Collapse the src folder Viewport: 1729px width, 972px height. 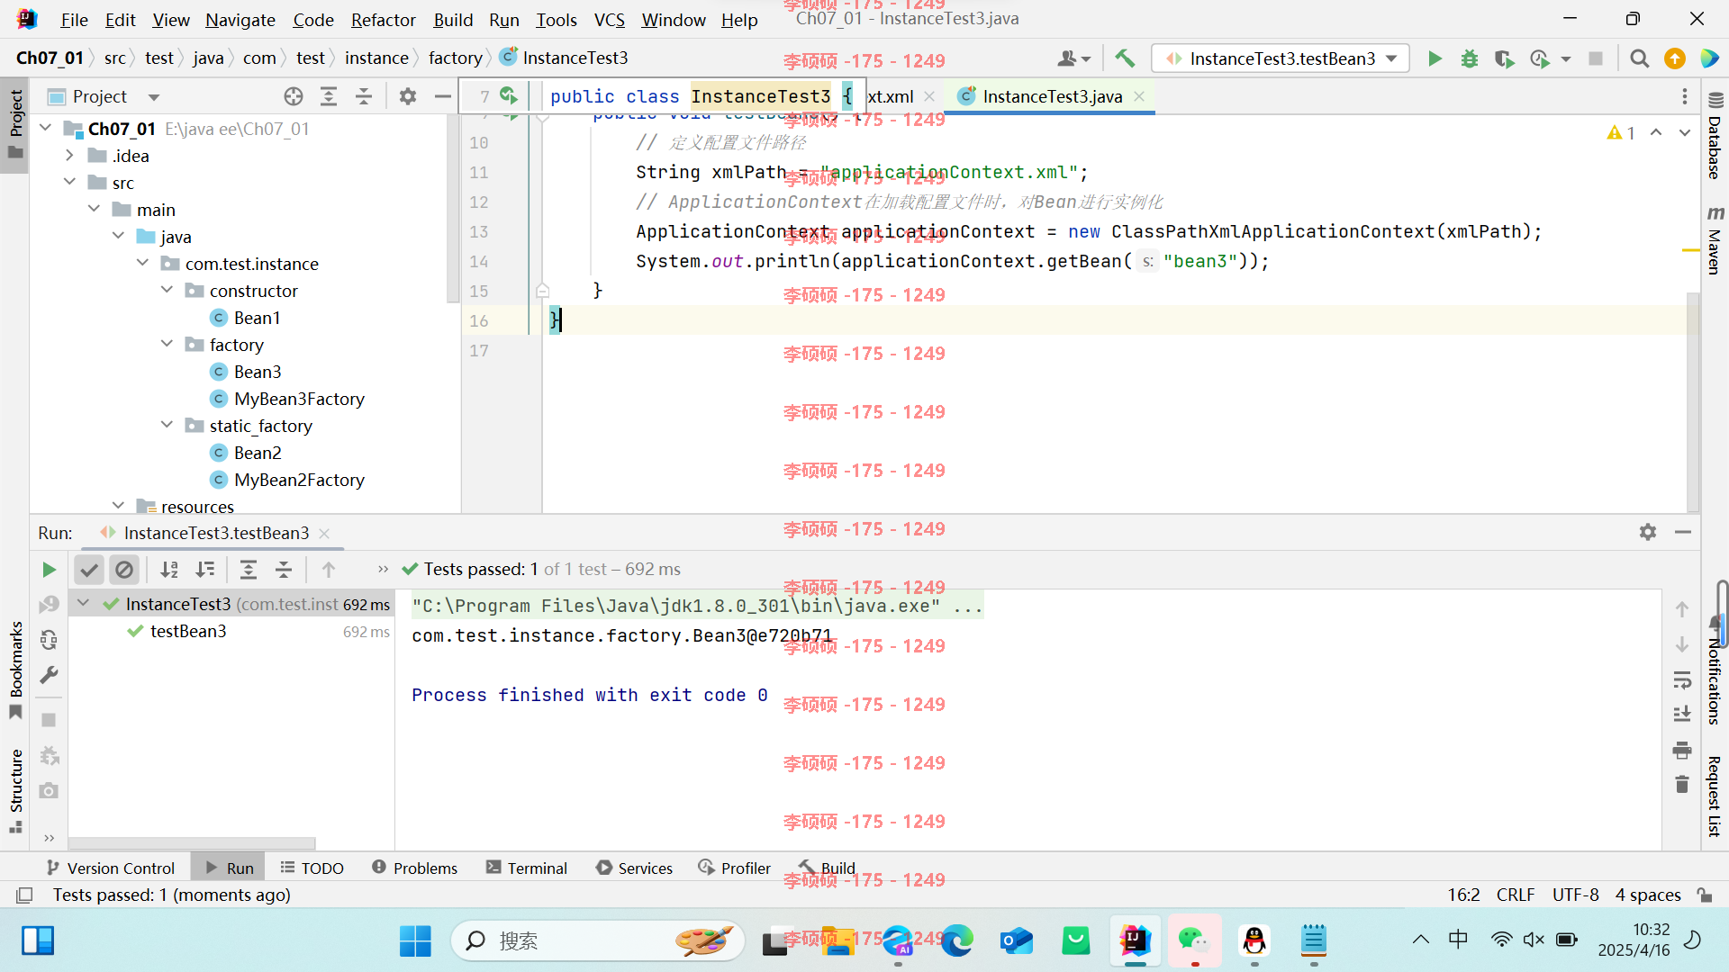[70, 183]
